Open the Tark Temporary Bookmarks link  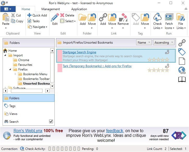[97, 66]
